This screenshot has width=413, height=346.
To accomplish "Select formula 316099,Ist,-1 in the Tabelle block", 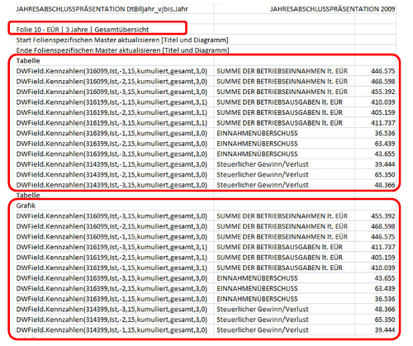I will (x=112, y=71).
